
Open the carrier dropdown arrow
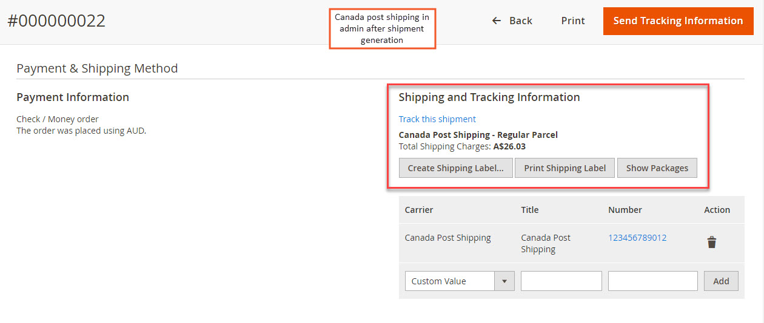[504, 281]
